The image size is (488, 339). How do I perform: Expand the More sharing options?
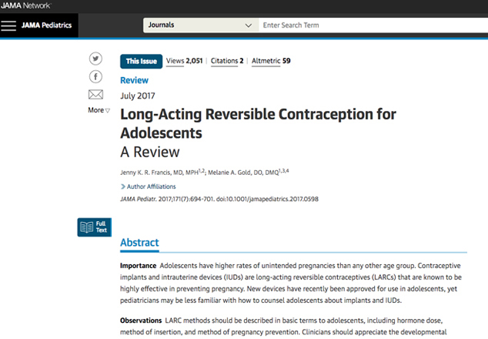pos(99,110)
